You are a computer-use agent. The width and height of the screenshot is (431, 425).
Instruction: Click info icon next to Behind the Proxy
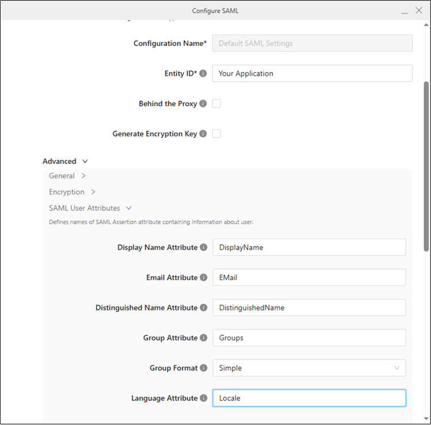click(x=203, y=104)
